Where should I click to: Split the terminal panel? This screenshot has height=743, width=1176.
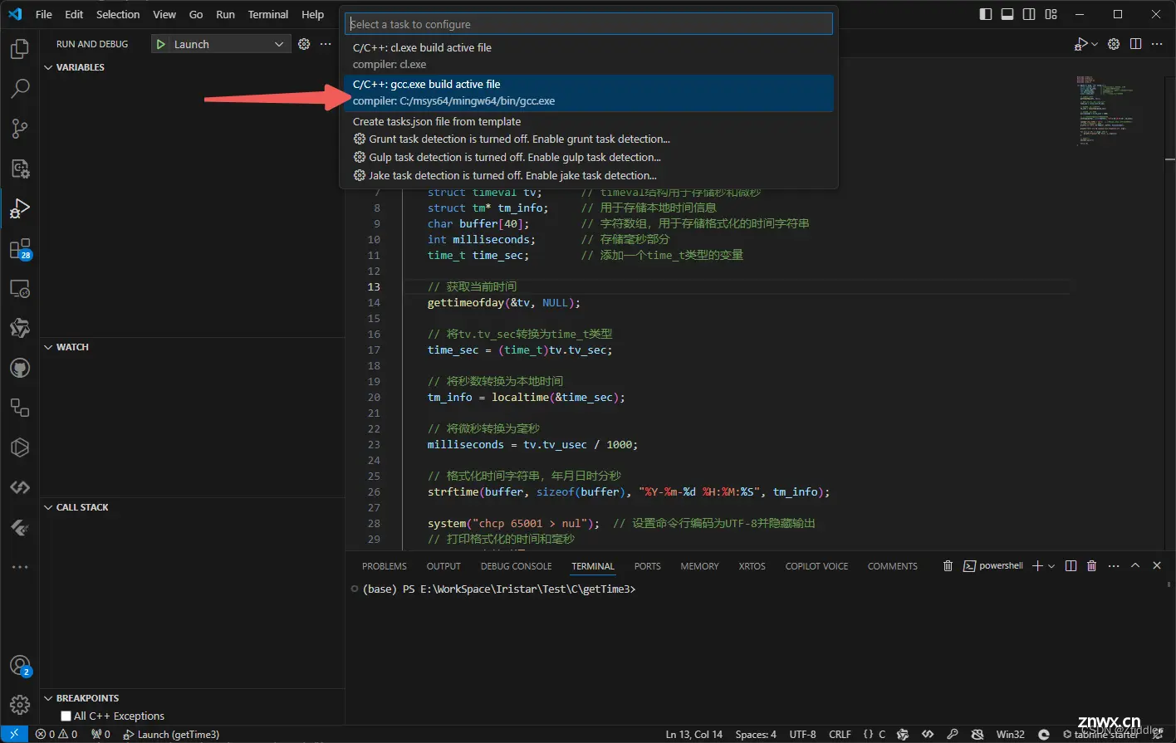coord(1071,566)
